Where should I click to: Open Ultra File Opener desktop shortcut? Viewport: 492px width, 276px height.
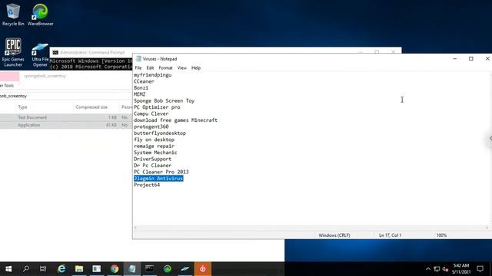pos(40,54)
